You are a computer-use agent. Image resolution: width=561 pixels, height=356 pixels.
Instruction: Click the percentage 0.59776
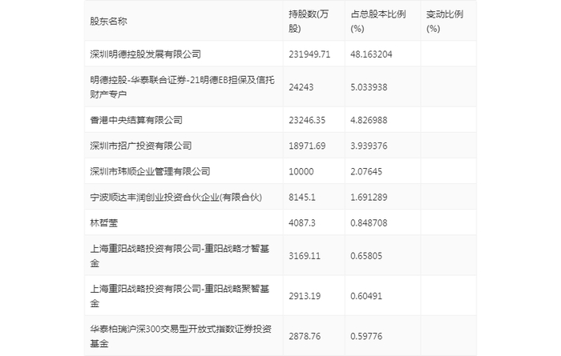[366, 336]
